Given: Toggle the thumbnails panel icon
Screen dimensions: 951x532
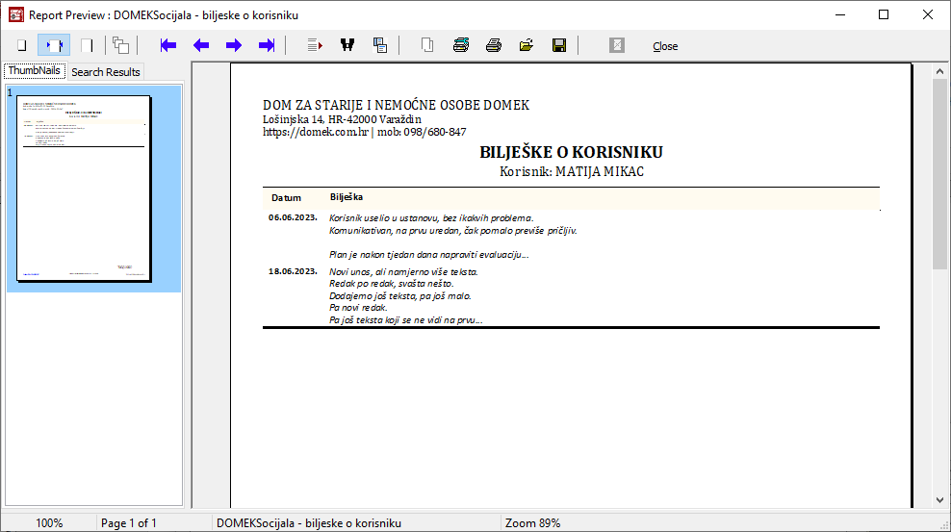Looking at the screenshot, I should point(120,45).
